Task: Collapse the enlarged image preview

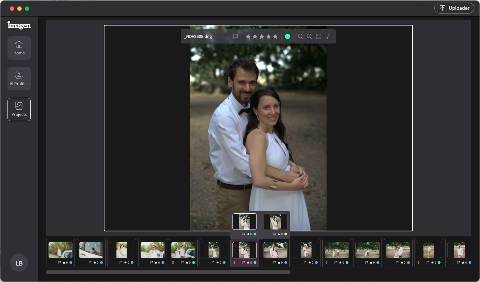Action: point(328,36)
